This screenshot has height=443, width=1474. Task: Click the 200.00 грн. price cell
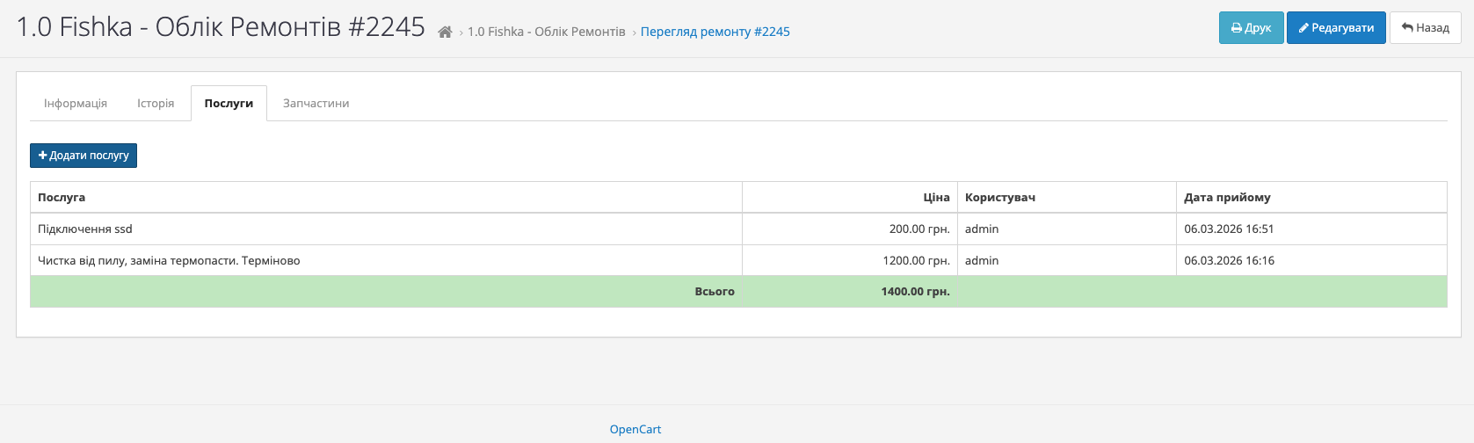coord(850,229)
